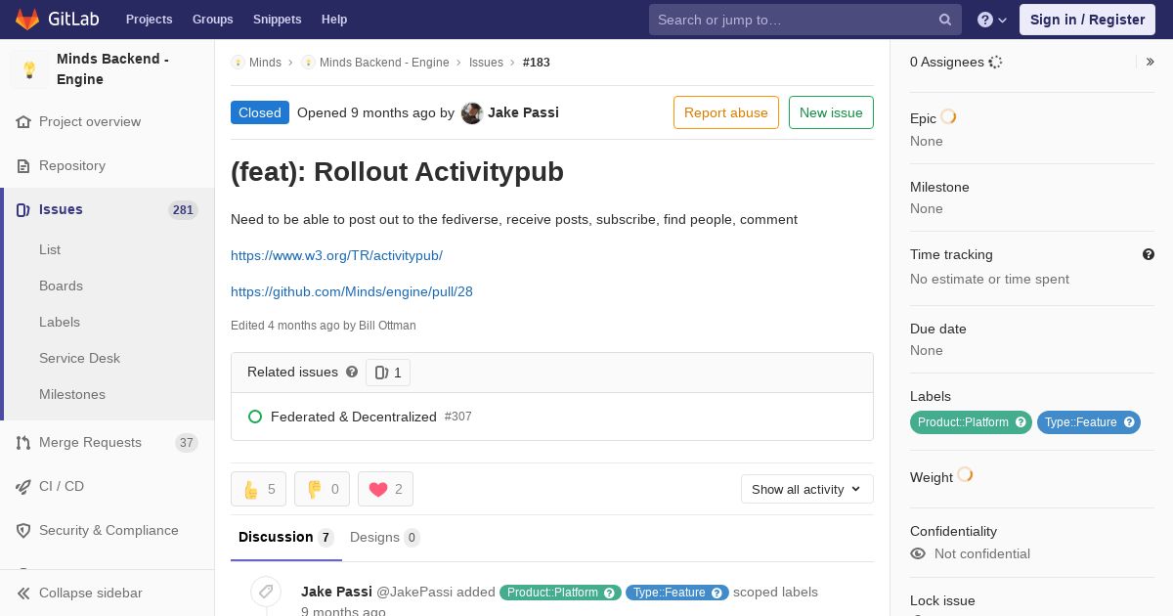Select List under Issues
Screen dimensions: 1173x616
pyautogui.click(x=50, y=249)
